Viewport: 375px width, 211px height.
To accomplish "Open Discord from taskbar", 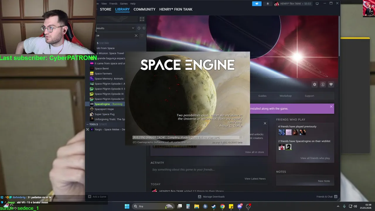I will [x=240, y=206].
